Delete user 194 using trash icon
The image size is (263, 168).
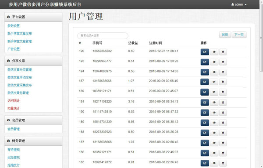tap(223, 72)
